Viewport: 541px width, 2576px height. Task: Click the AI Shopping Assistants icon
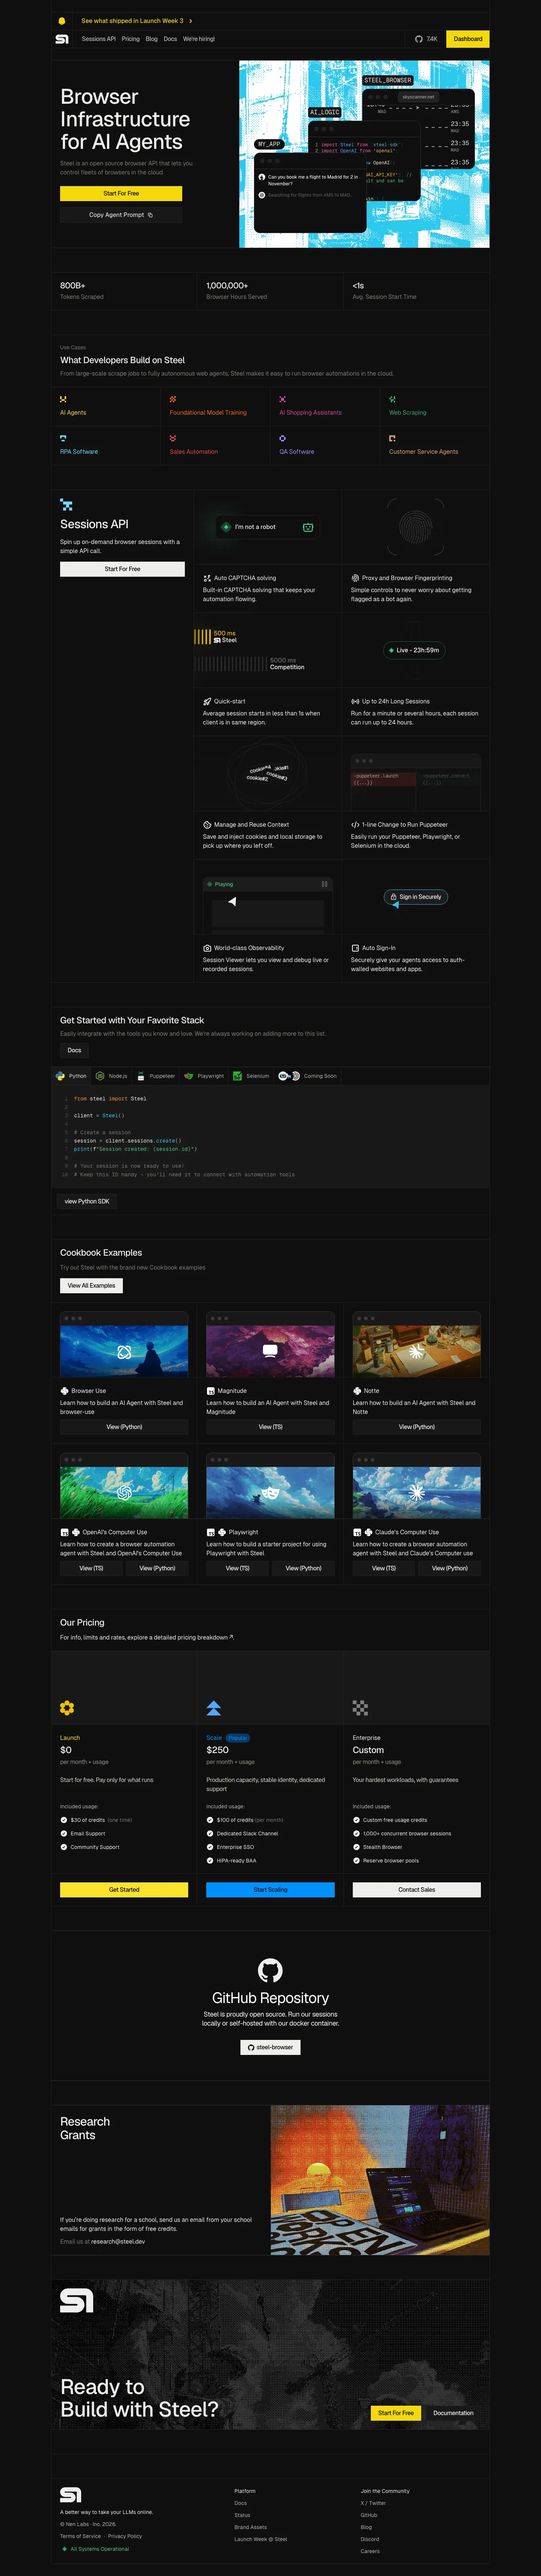click(x=283, y=399)
